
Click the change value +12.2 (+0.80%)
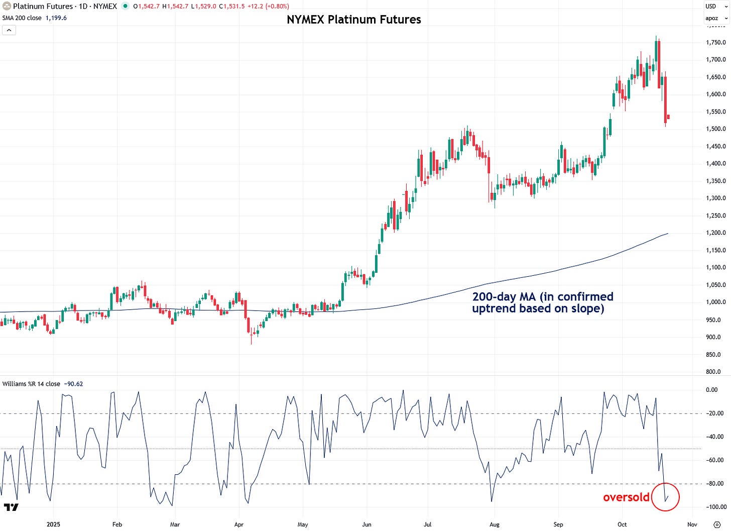point(268,7)
